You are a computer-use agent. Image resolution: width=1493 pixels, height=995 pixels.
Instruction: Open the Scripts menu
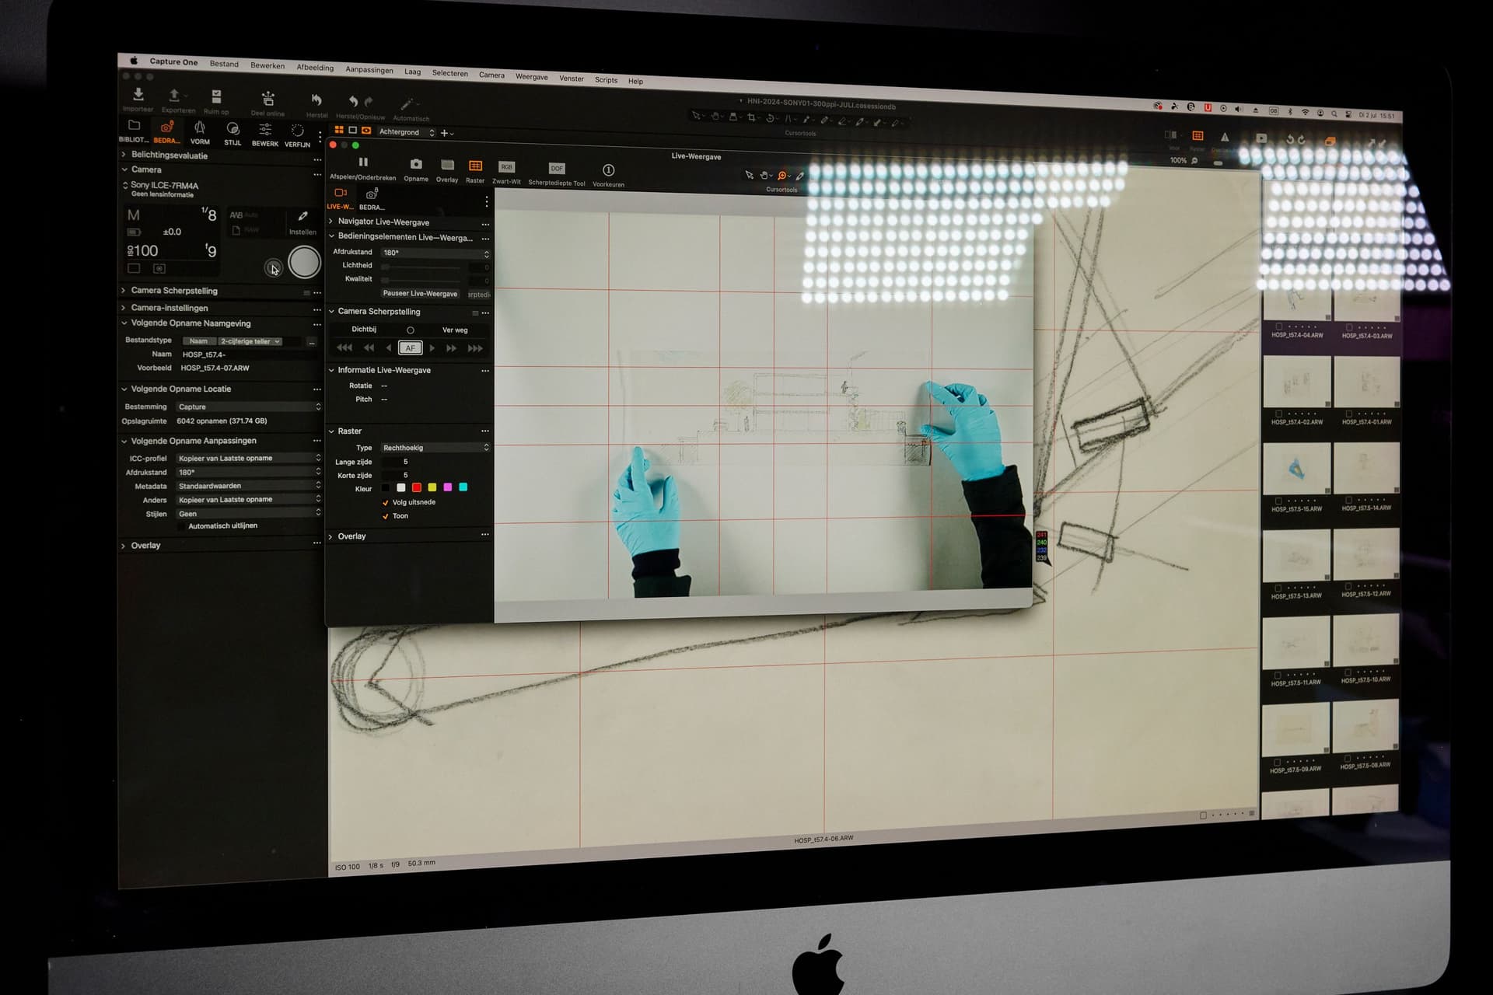[x=606, y=79]
